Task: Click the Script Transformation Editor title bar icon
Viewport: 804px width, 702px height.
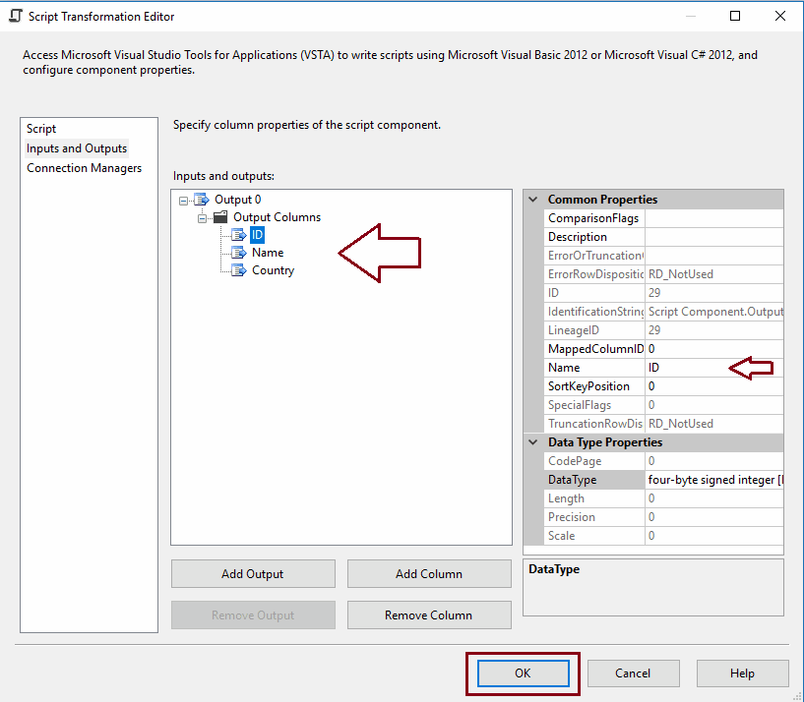Action: [x=13, y=16]
